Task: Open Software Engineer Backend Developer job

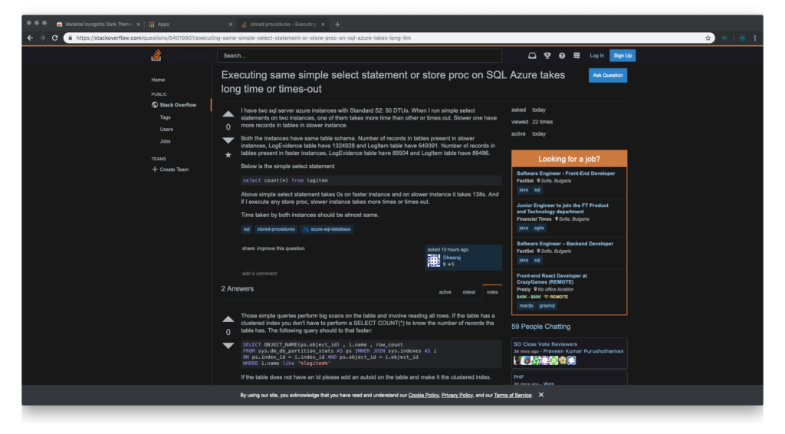Action: (x=565, y=244)
